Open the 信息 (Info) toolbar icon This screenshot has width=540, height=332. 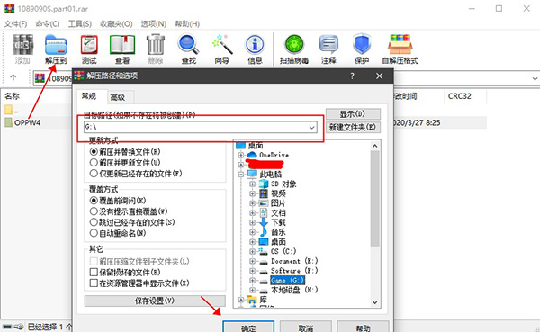coord(255,49)
